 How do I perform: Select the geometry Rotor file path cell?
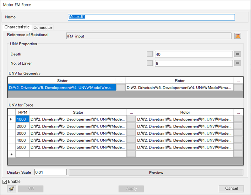point(179,87)
